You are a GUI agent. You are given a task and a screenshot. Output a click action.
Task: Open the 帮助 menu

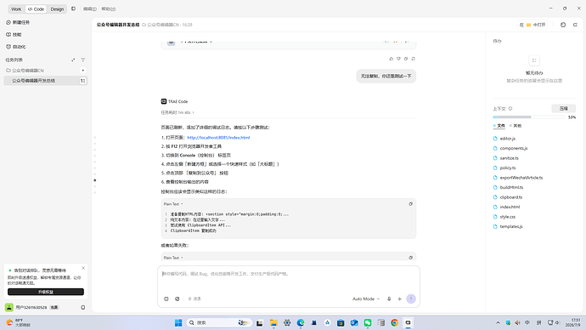pos(109,9)
